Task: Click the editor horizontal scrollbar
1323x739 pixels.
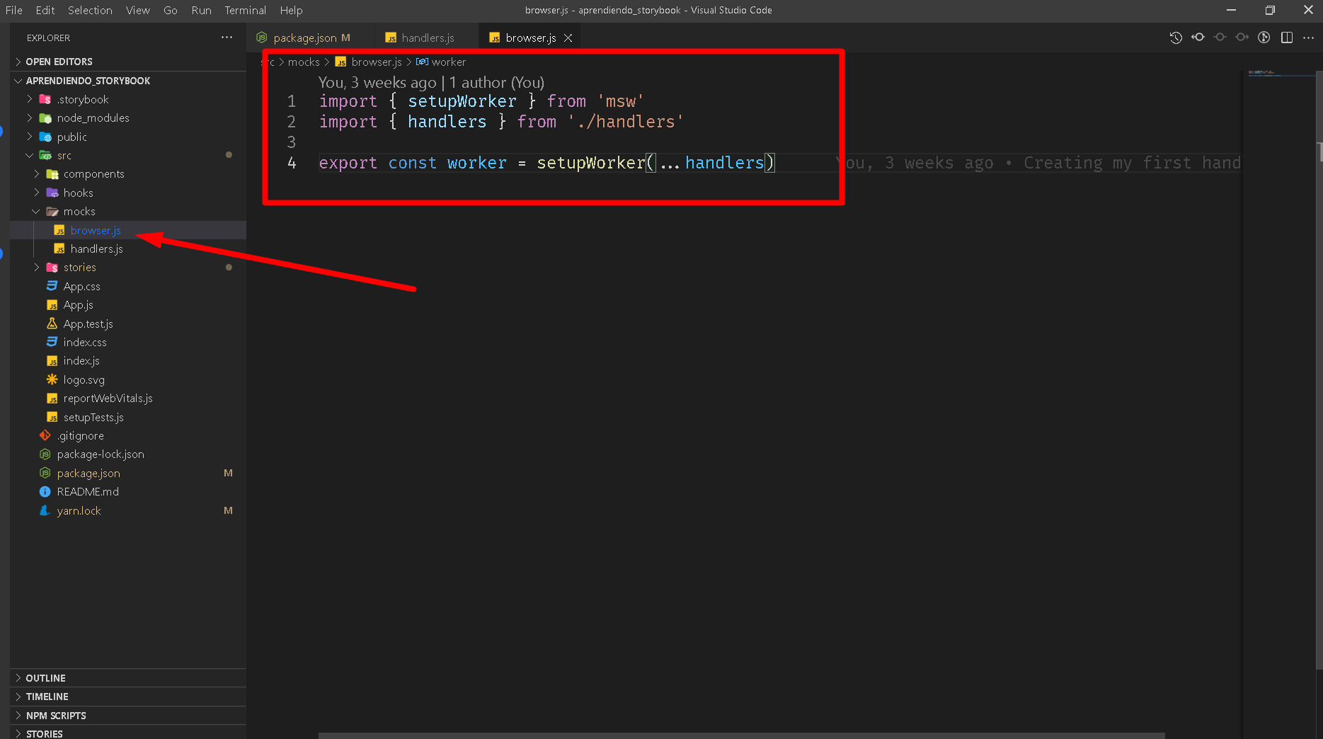Action: pos(740,735)
